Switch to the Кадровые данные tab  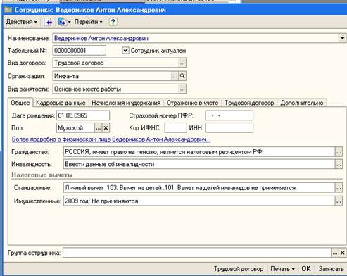click(x=61, y=103)
